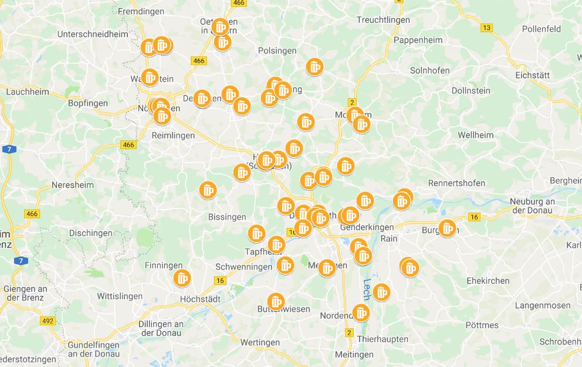
Task: Select the beer marker over Wallerstein label
Action: [x=150, y=78]
